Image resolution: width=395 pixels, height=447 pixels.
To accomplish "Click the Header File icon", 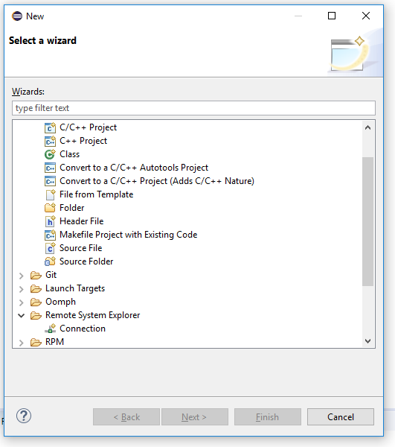I will tap(50, 221).
